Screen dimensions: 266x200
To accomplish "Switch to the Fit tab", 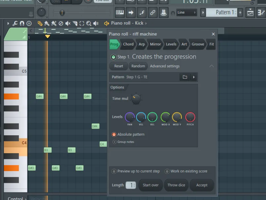I will point(211,44).
